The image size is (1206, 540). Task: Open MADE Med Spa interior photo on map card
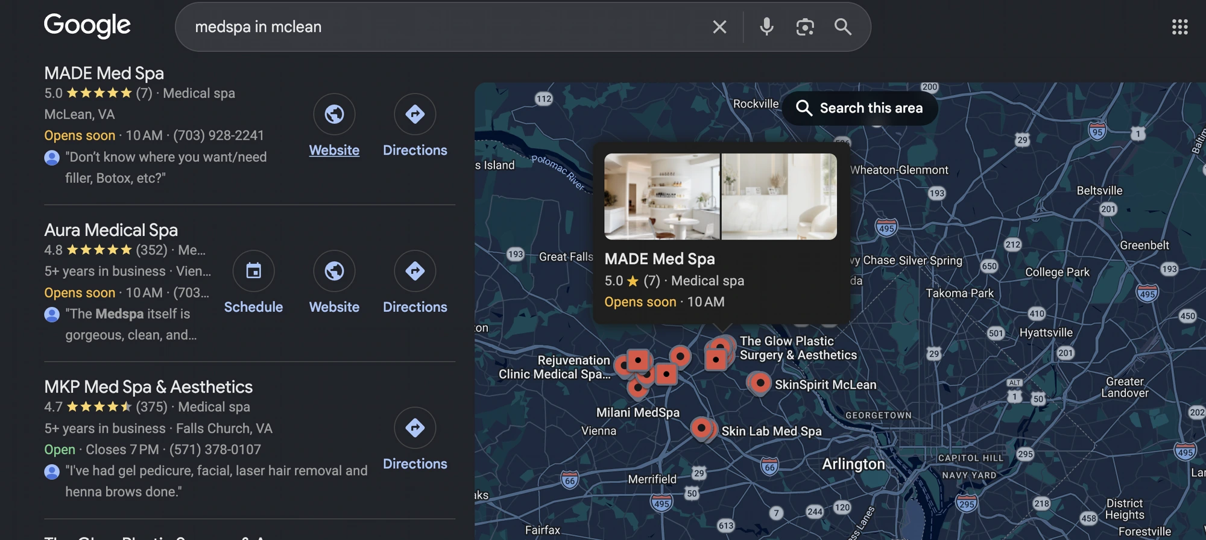(661, 196)
